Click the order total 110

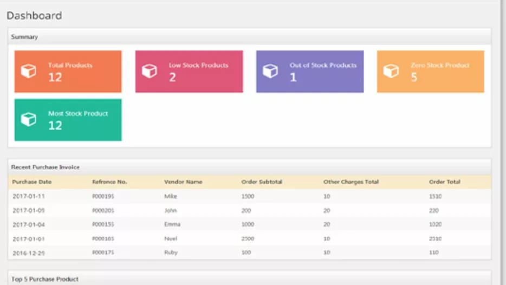(434, 252)
